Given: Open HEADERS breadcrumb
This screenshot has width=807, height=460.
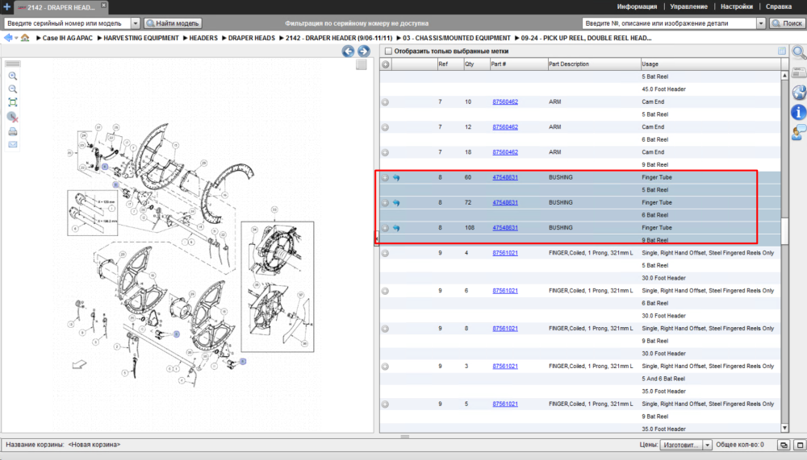Looking at the screenshot, I should pyautogui.click(x=203, y=38).
